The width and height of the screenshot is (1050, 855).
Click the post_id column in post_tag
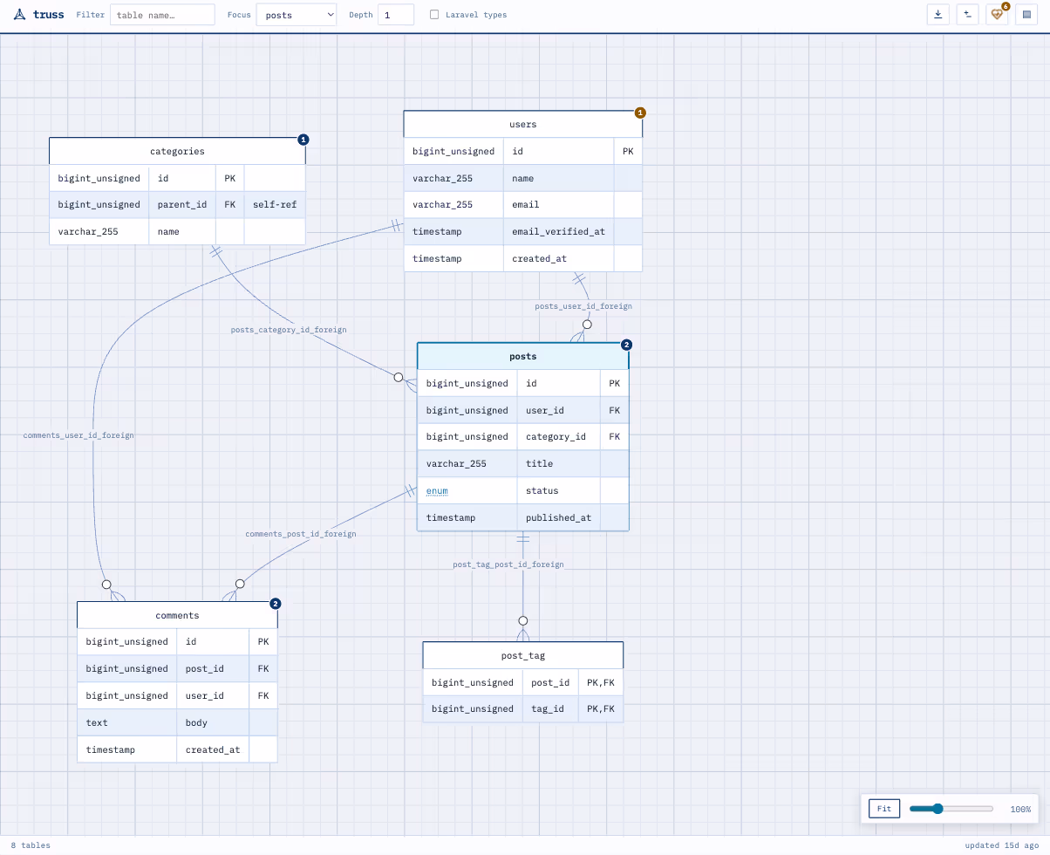[550, 682]
